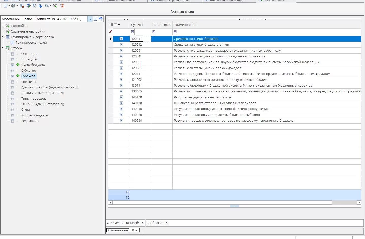This screenshot has height=239, width=365.
Task: Click the horizontal scrollbar thumb of table
Action: [x=222, y=202]
